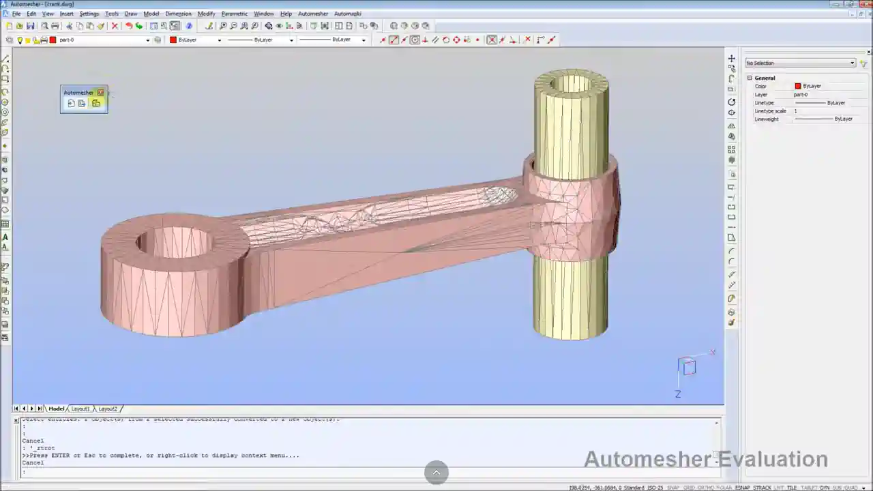The image size is (873, 491).
Task: Select the Zoom In magnifier tool
Action: click(222, 25)
